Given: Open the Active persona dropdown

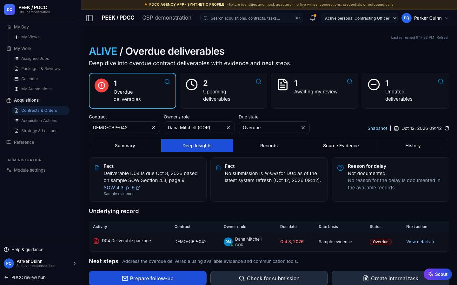Looking at the screenshot, I should [x=359, y=18].
